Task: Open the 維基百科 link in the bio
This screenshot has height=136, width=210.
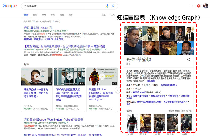Action: (151, 81)
